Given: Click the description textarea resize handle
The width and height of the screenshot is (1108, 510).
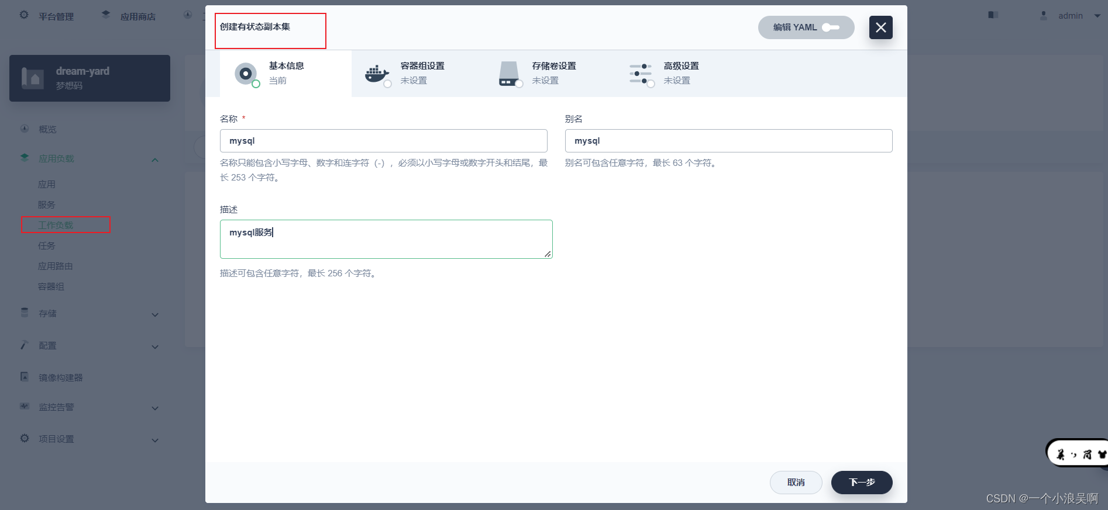Looking at the screenshot, I should point(548,254).
